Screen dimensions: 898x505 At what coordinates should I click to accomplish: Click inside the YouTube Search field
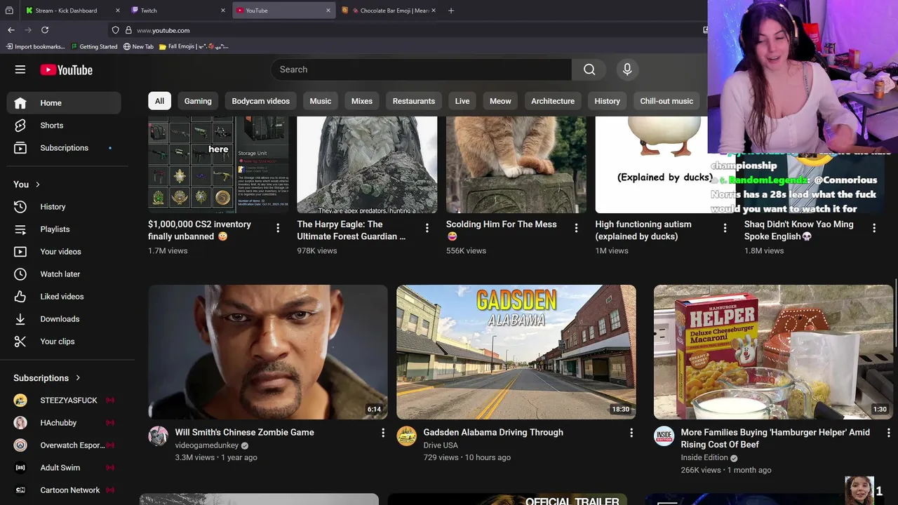(x=421, y=69)
